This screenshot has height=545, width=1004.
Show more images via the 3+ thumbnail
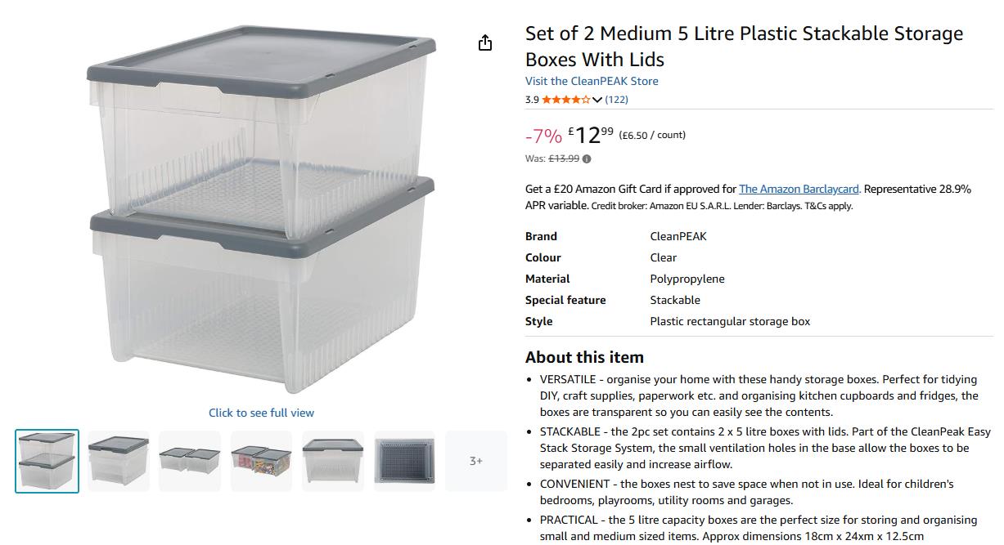pyautogui.click(x=475, y=461)
